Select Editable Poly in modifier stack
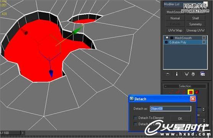213x138 pixels. pyautogui.click(x=177, y=42)
